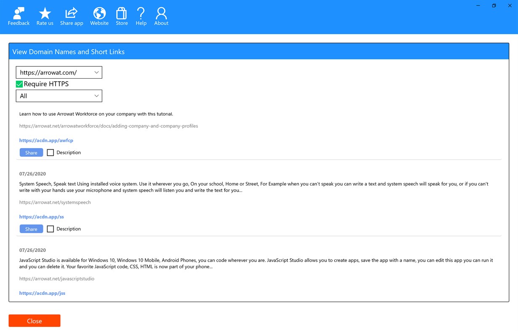This screenshot has width=518, height=331.
Task: Click the 07/26/2020 date above JavaScript Studio
Action: [32, 250]
